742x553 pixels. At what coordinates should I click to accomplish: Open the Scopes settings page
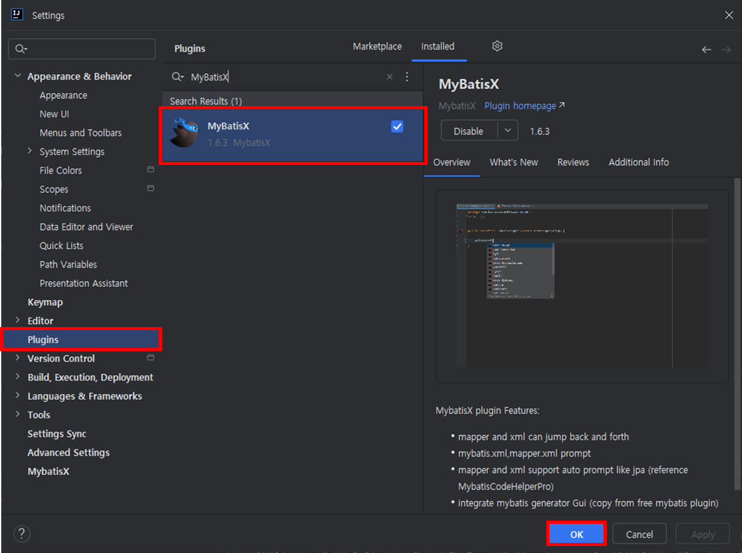coord(54,189)
